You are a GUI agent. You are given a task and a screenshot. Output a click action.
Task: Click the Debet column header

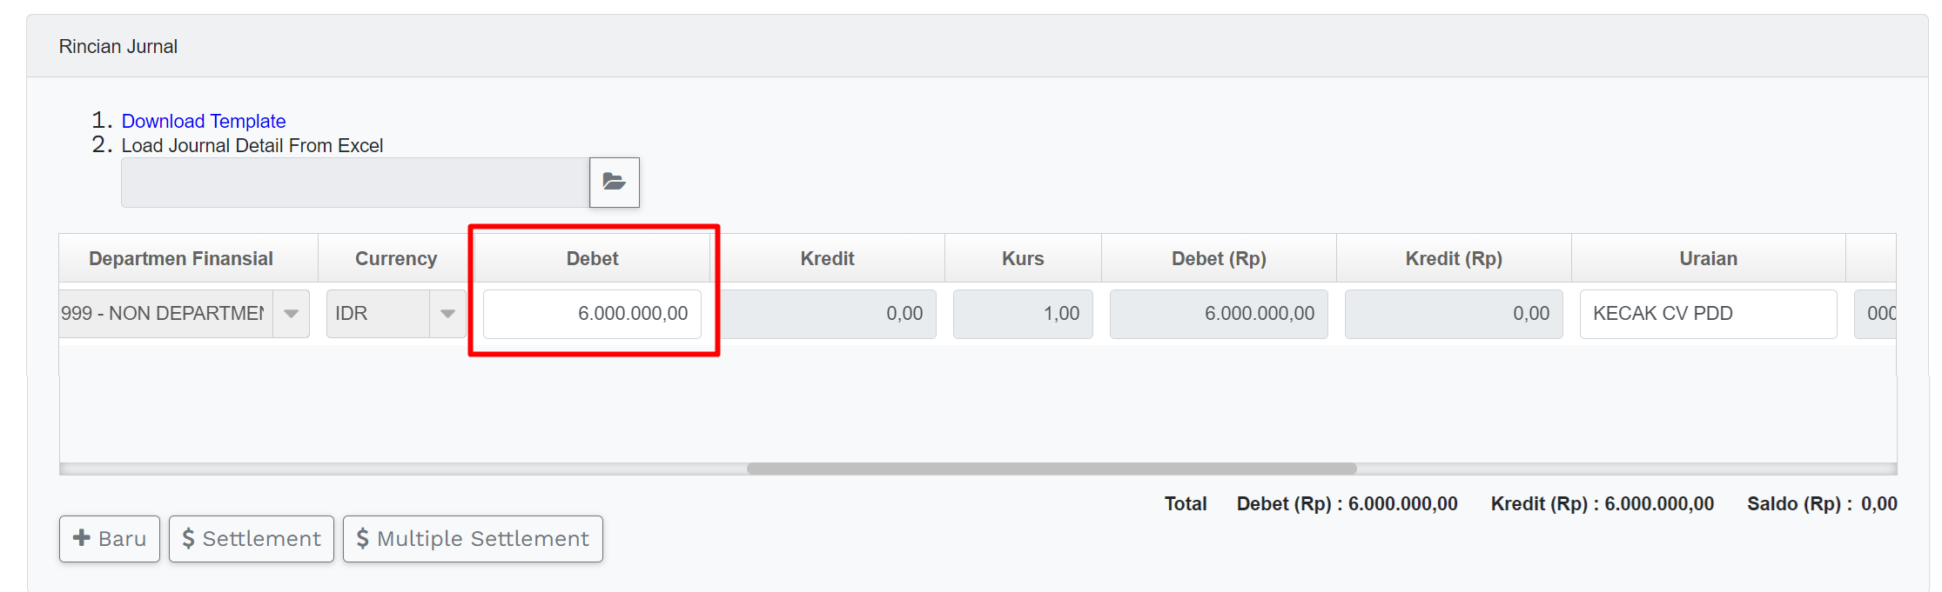click(592, 259)
